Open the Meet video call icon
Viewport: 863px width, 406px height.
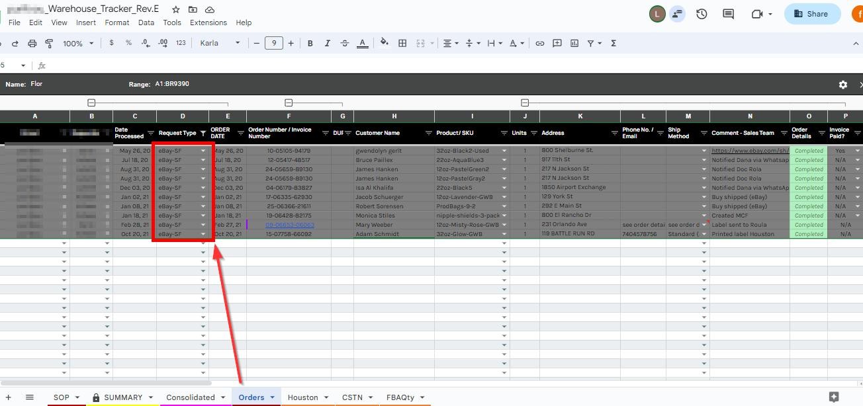(x=757, y=14)
